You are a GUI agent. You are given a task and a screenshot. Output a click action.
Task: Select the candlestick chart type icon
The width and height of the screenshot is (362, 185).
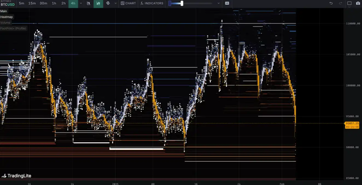coord(89,3)
